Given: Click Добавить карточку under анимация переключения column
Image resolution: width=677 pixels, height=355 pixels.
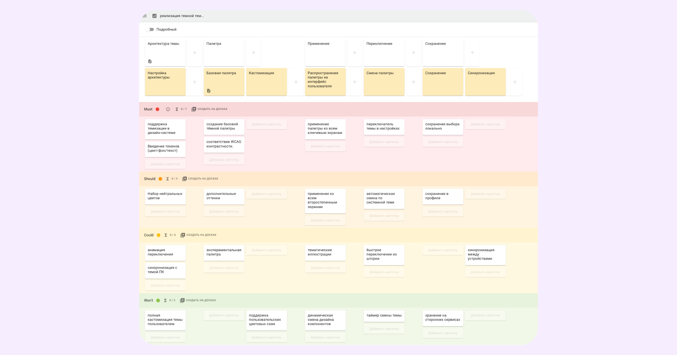Looking at the screenshot, I should tap(165, 286).
